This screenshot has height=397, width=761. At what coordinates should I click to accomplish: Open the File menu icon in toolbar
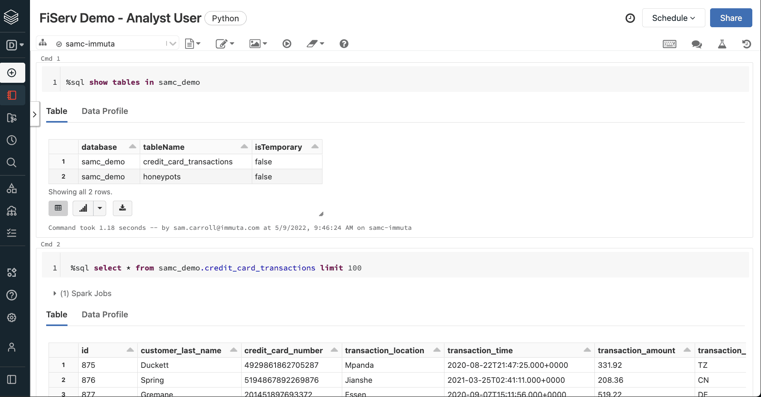tap(193, 44)
